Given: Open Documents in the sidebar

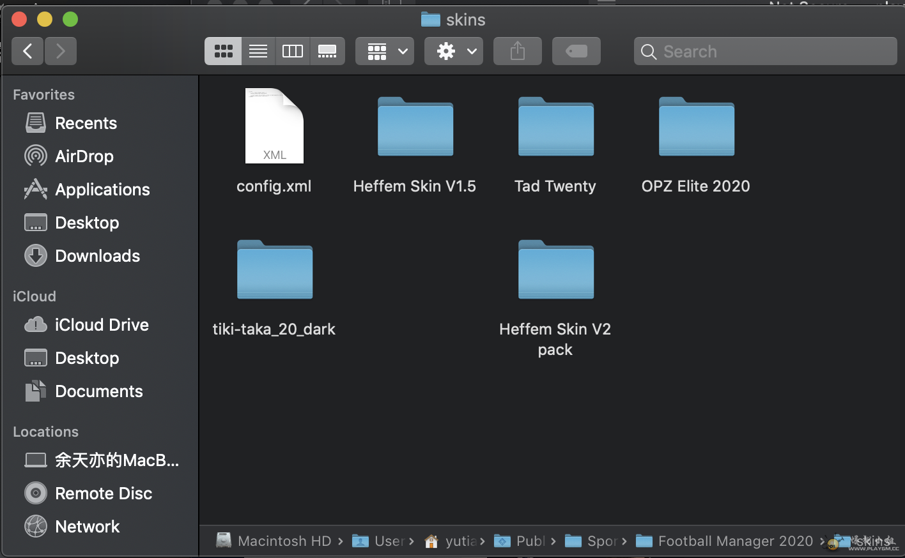Looking at the screenshot, I should [100, 391].
